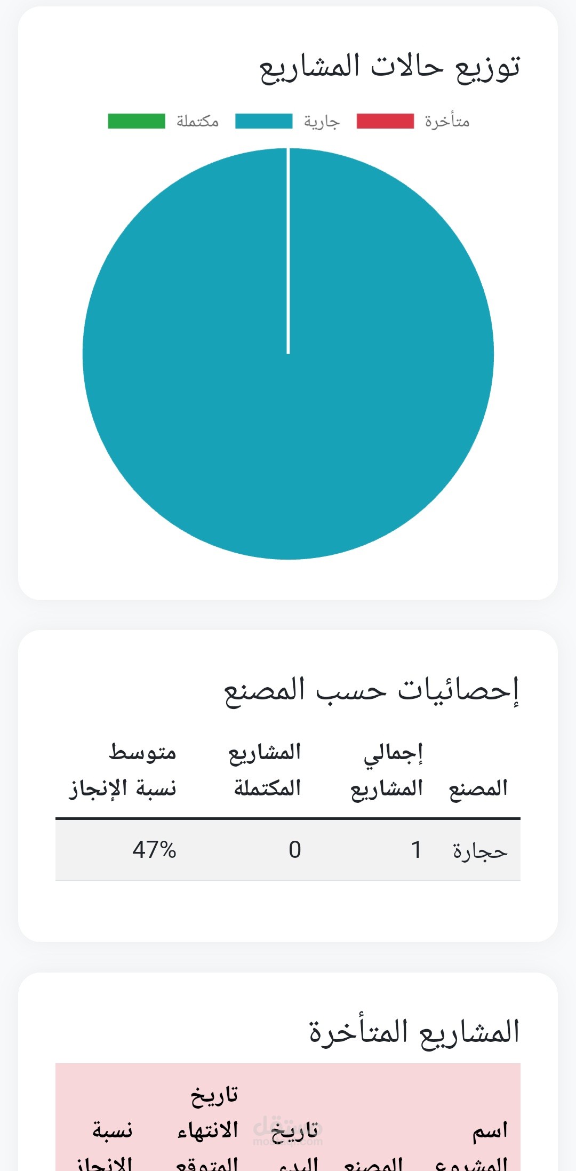Screen dimensions: 576x1171
Task: Click the red متأخرة legend color box
Action: click(385, 121)
